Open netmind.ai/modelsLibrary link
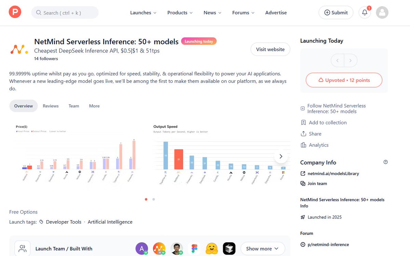The height and width of the screenshot is (256, 410). pos(333,174)
